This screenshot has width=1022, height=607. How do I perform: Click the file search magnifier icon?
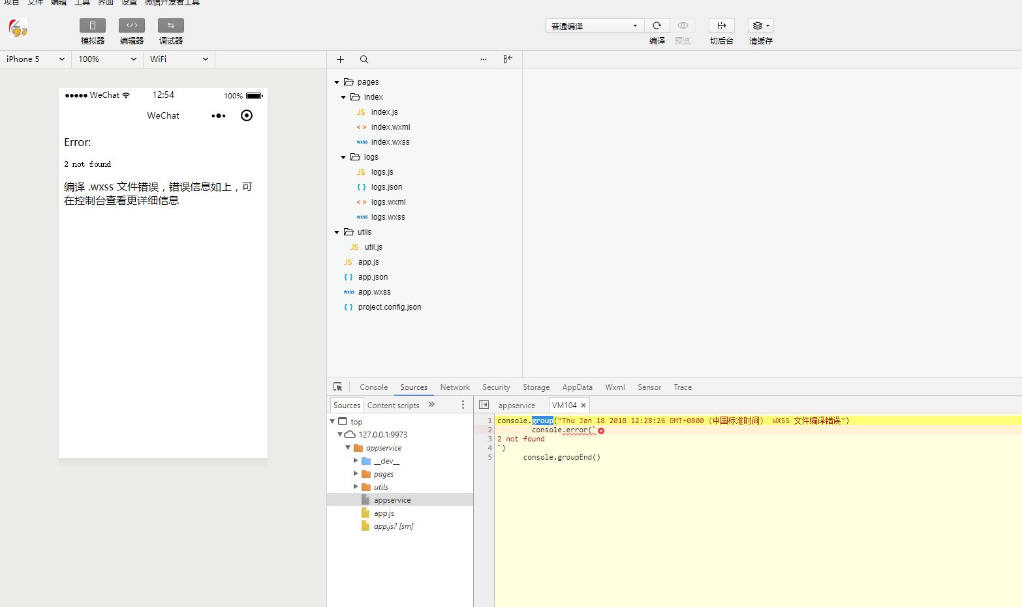tap(364, 59)
